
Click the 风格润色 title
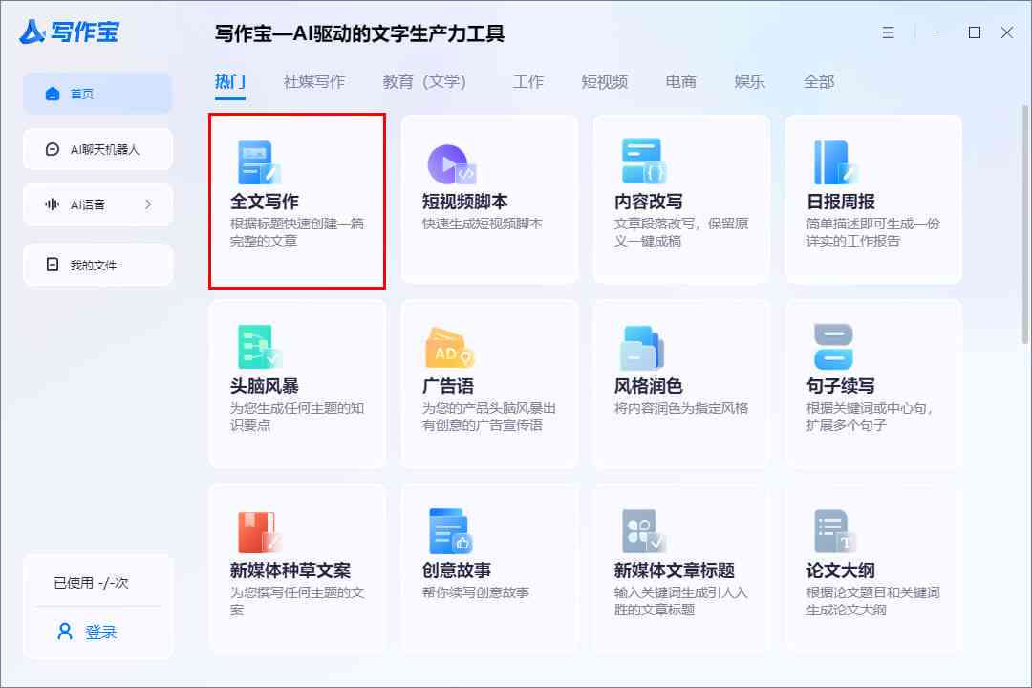point(648,386)
